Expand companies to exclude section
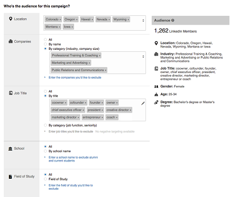This screenshot has width=237, height=197. click(x=45, y=77)
